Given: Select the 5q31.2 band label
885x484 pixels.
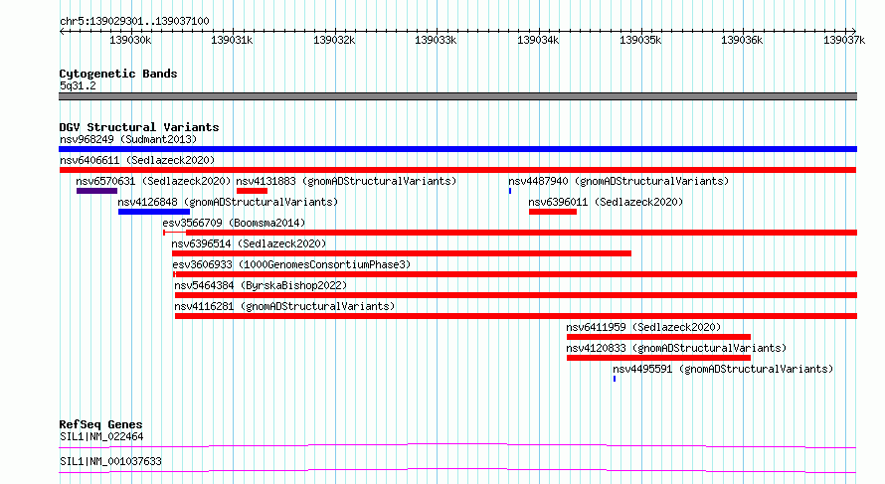Looking at the screenshot, I should click(x=78, y=85).
